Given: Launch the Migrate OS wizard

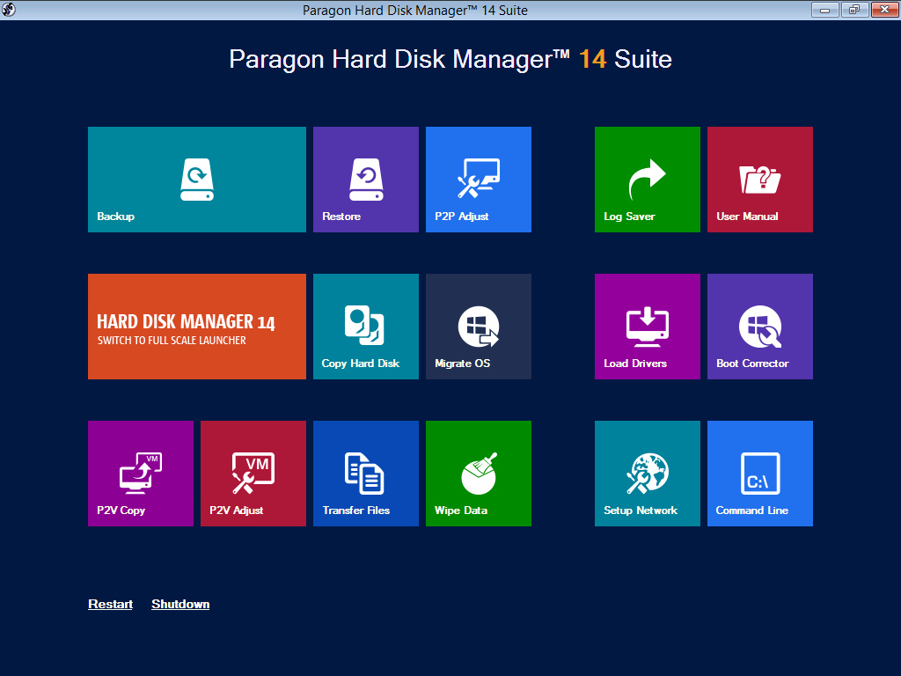Looking at the screenshot, I should click(x=478, y=327).
